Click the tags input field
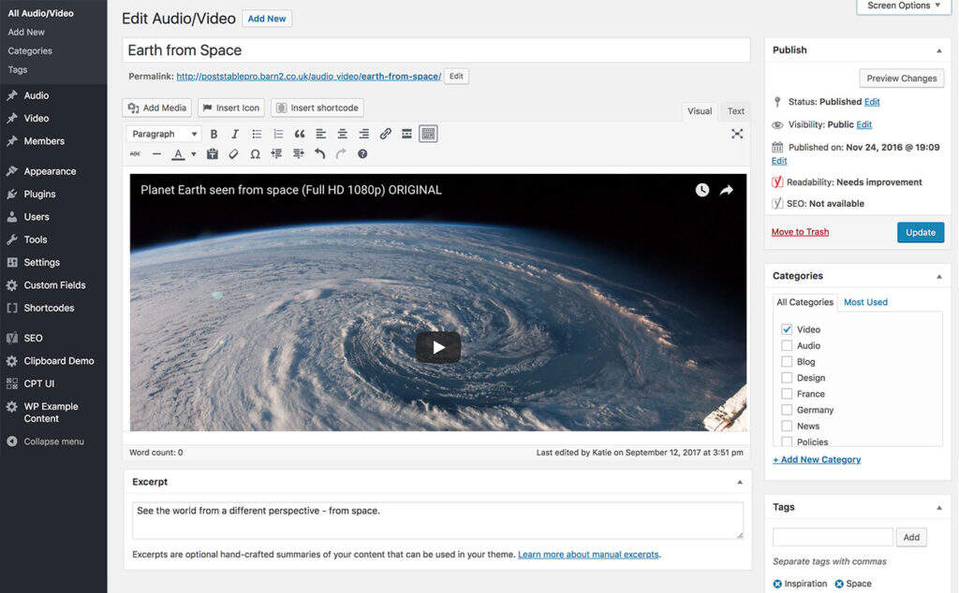 pyautogui.click(x=833, y=537)
